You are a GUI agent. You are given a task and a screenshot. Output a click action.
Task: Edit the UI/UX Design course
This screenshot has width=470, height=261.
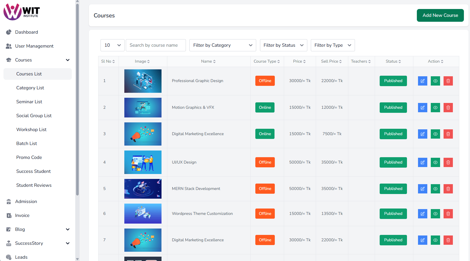click(x=422, y=162)
